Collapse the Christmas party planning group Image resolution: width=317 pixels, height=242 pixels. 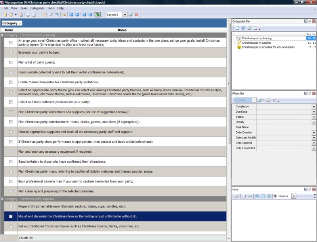(x=2, y=35)
